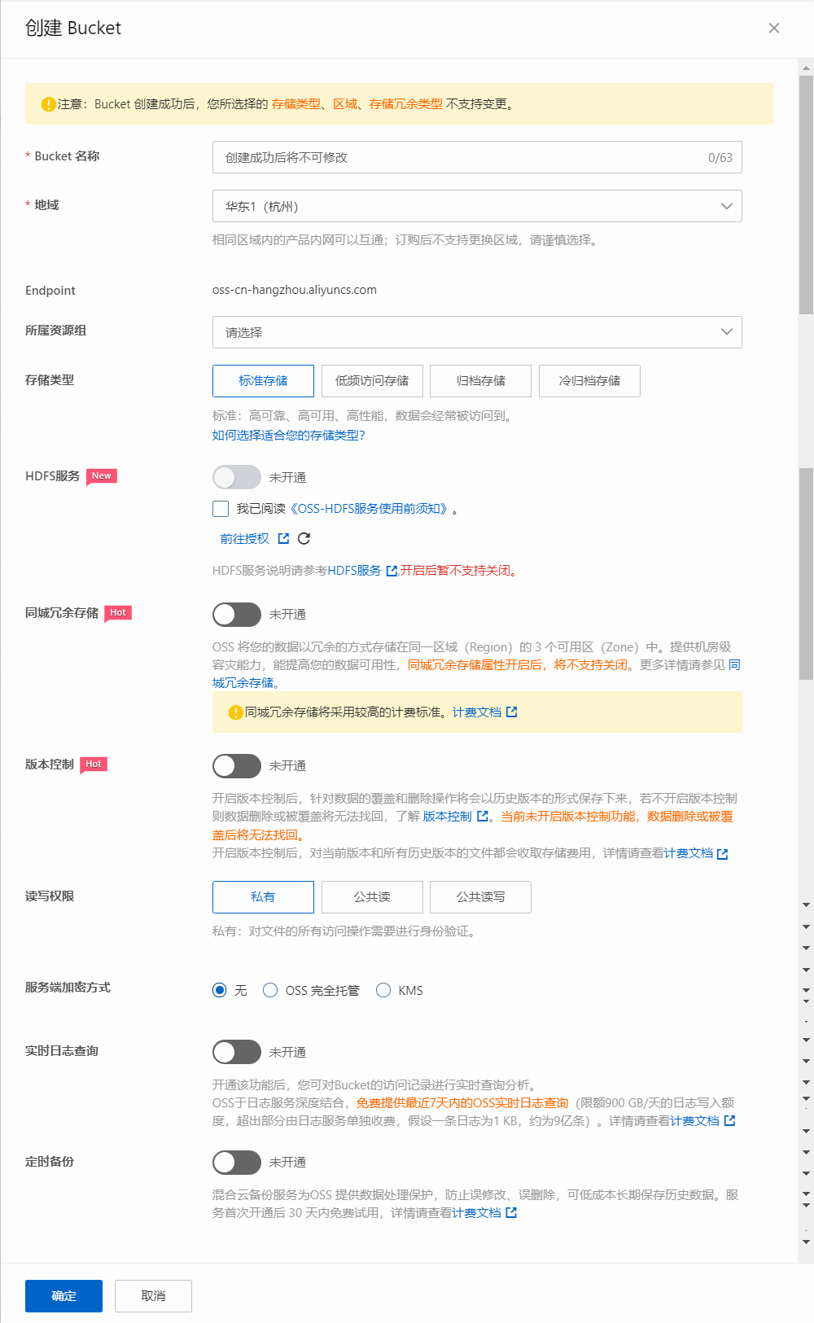Choose the 公共读 permission option
814x1323 pixels.
(372, 897)
